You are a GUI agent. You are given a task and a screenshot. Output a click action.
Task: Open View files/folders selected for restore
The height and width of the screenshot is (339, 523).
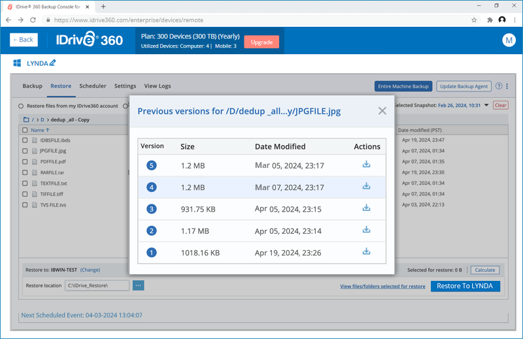pyautogui.click(x=382, y=286)
